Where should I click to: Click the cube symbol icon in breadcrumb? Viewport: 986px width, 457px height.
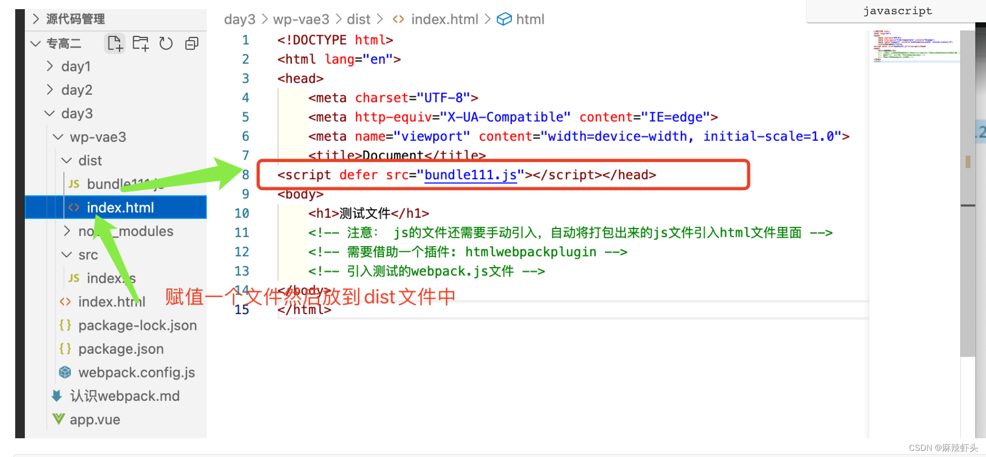[504, 19]
